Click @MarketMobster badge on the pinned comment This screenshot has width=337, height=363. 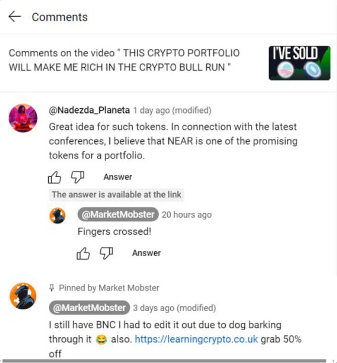[89, 308]
